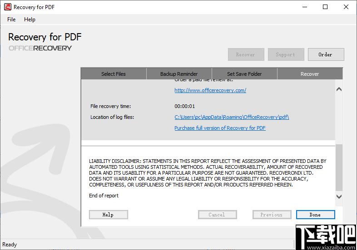Click the greyed Cancel button
The height and width of the screenshot is (250, 357).
pyautogui.click(x=218, y=215)
